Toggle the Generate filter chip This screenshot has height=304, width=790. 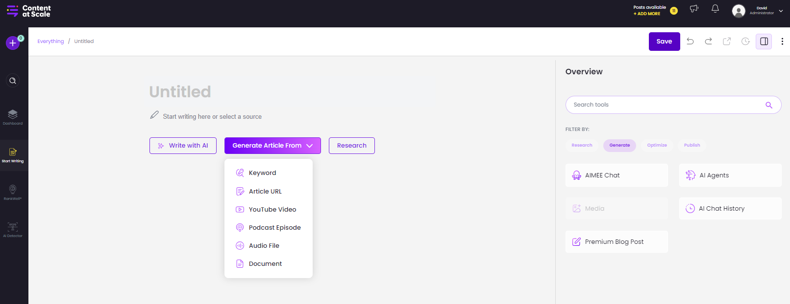tap(619, 145)
